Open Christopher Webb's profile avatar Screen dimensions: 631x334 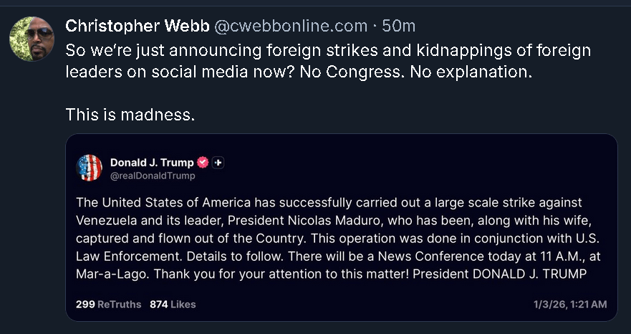point(32,39)
